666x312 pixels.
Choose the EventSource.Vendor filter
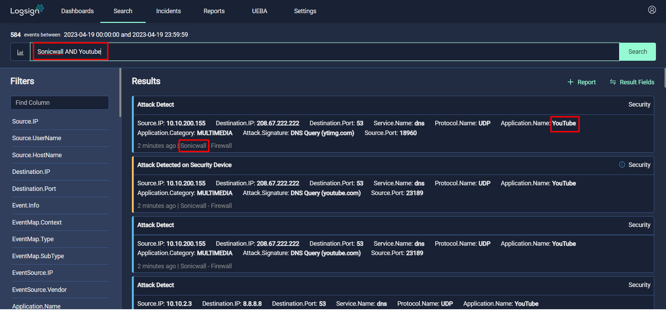[39, 290]
